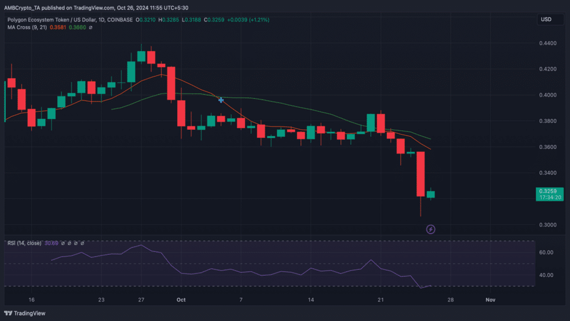
Task: Click the 0.4200 price axis label
Action: click(547, 69)
